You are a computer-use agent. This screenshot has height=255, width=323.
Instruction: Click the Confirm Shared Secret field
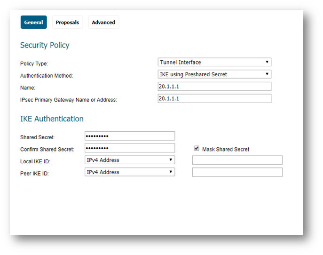pyautogui.click(x=130, y=148)
